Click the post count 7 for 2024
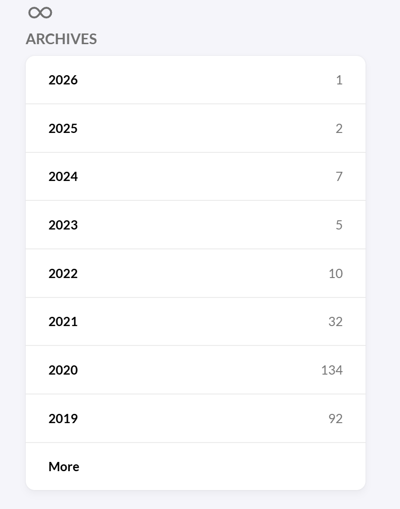 (x=339, y=177)
